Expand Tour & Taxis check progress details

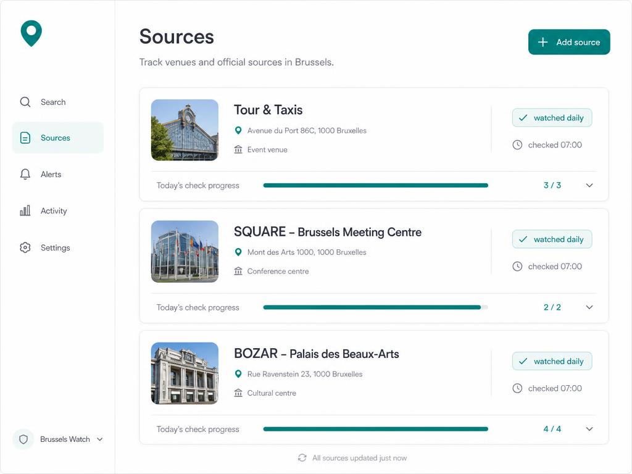pos(589,185)
